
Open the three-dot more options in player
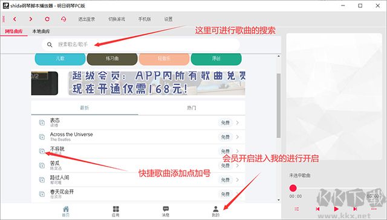374,209
